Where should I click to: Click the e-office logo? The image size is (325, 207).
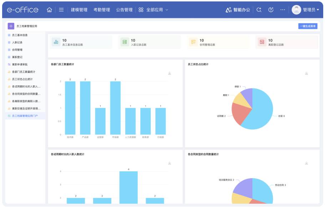tap(22, 10)
